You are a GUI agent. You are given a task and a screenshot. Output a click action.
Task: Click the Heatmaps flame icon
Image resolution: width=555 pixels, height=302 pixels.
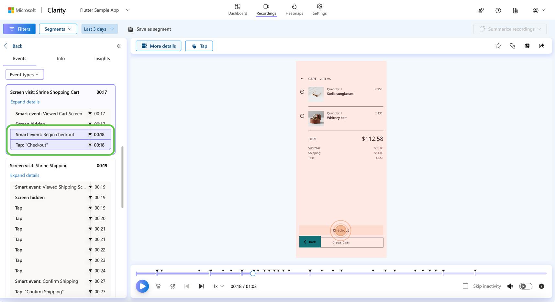click(294, 6)
